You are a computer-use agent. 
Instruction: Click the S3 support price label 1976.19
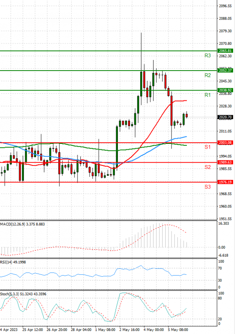click(225, 182)
